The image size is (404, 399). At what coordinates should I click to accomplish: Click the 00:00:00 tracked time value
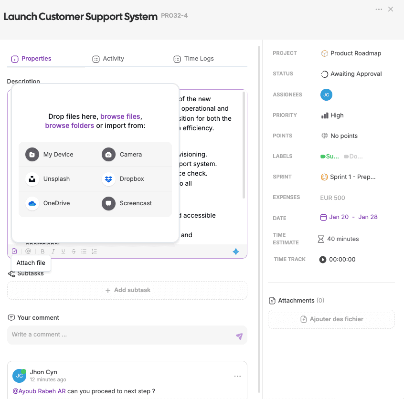(342, 259)
